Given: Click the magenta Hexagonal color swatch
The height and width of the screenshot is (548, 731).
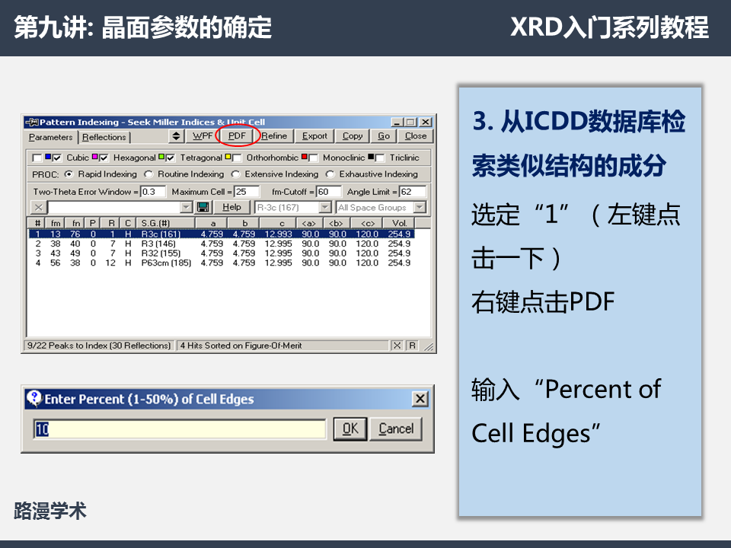Looking at the screenshot, I should [x=95, y=157].
